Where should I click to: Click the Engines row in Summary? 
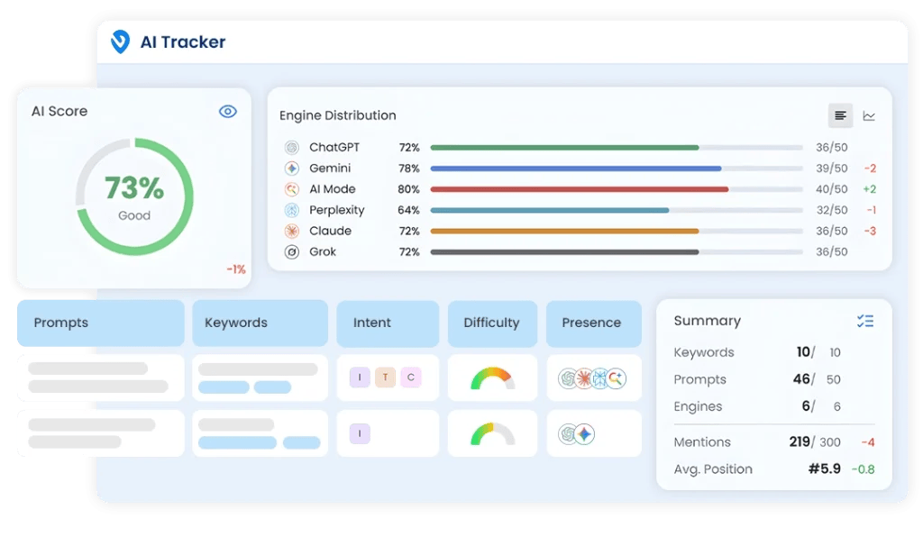(774, 406)
